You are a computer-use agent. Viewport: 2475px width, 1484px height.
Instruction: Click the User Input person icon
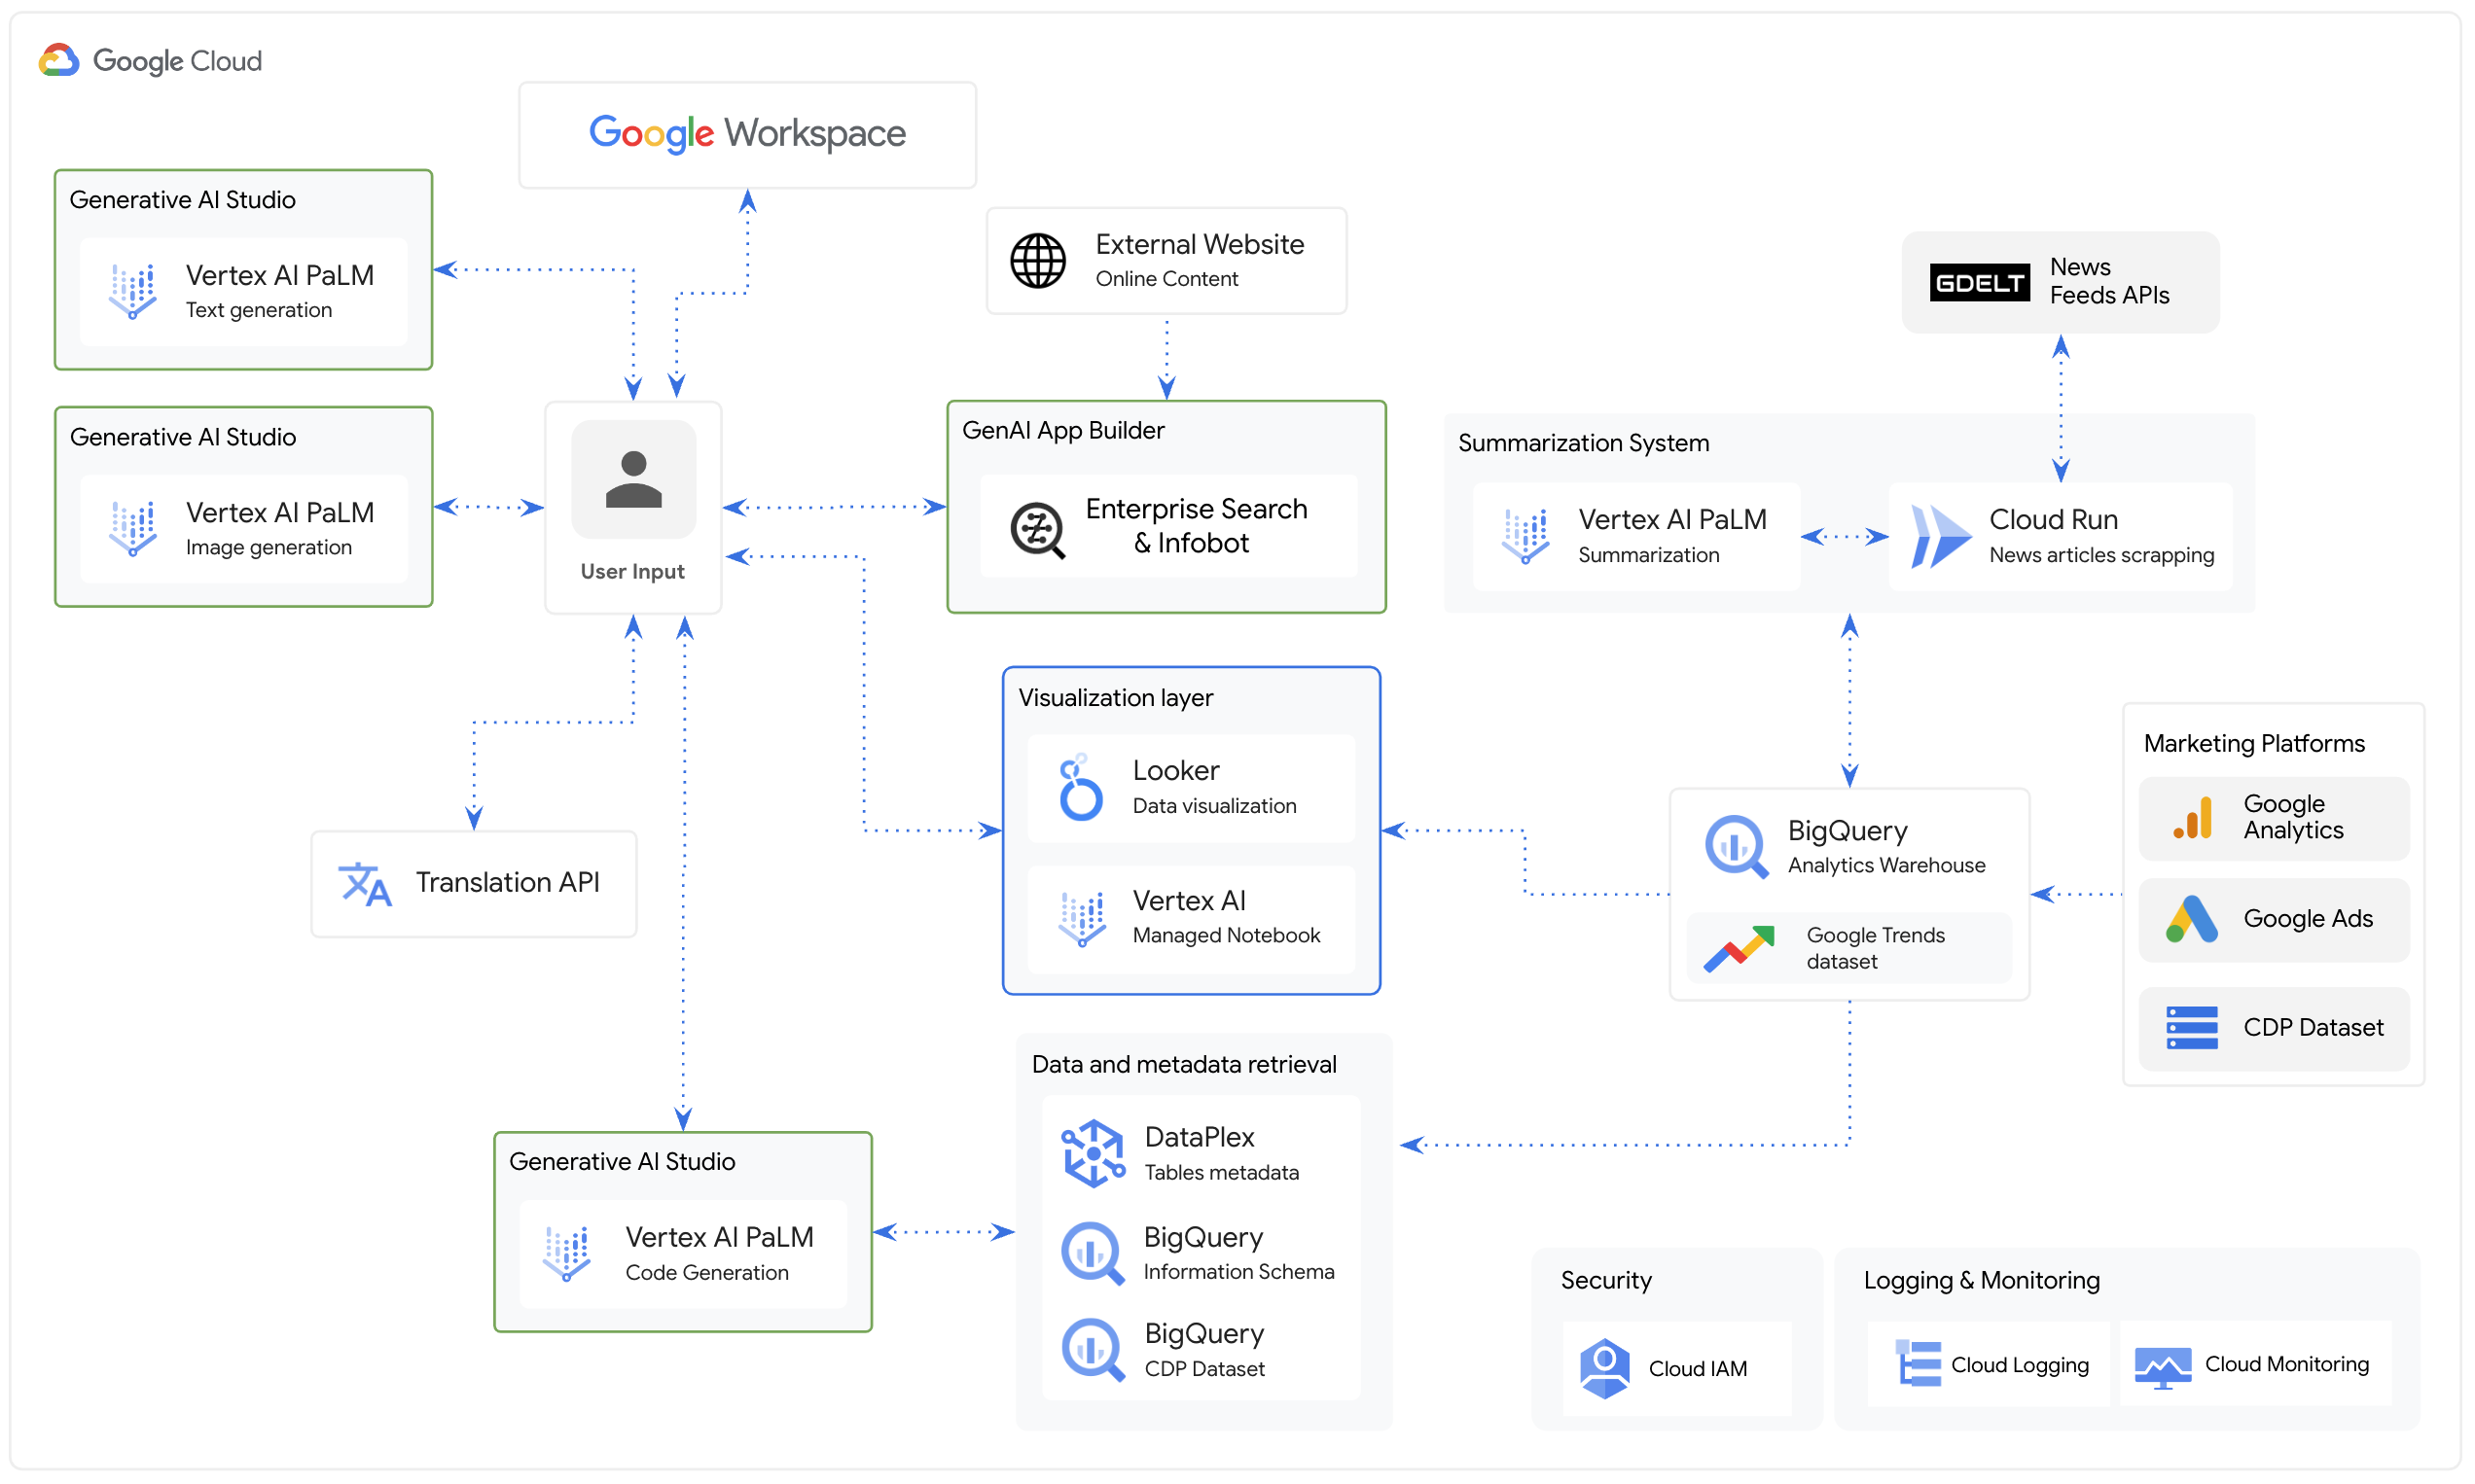634,480
